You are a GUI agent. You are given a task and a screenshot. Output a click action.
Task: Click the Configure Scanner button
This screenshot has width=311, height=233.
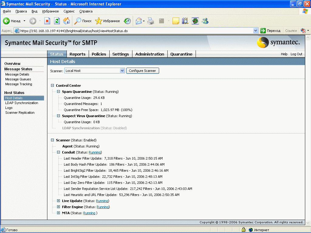[x=142, y=71]
